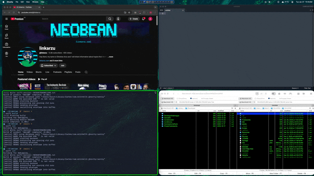This screenshot has height=176, width=314.
Task: Switch to the channel Podcasts tab
Action: pyautogui.click(x=57, y=72)
